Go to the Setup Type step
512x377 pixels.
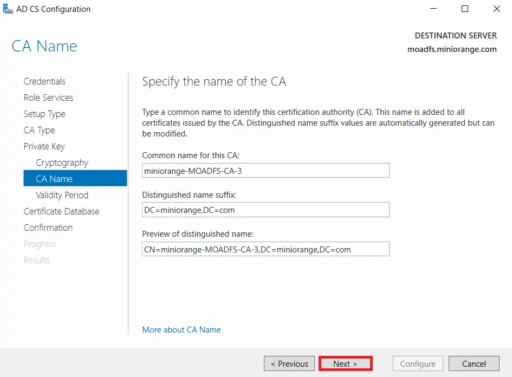44,114
